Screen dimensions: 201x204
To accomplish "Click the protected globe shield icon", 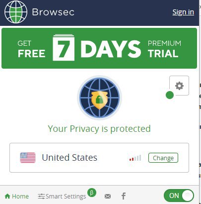I will coord(99,98).
